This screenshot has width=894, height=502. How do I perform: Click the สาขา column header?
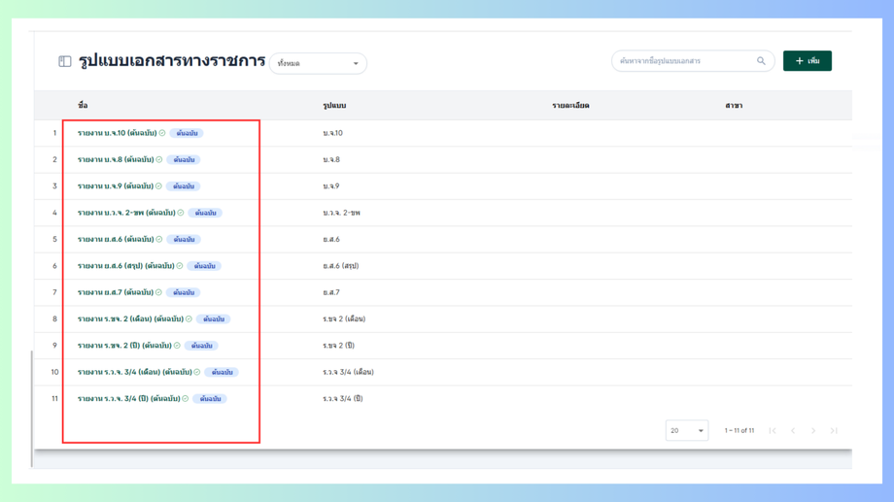pos(734,106)
